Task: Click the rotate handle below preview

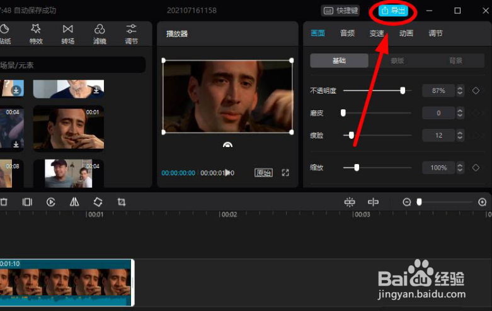Action: click(x=227, y=145)
